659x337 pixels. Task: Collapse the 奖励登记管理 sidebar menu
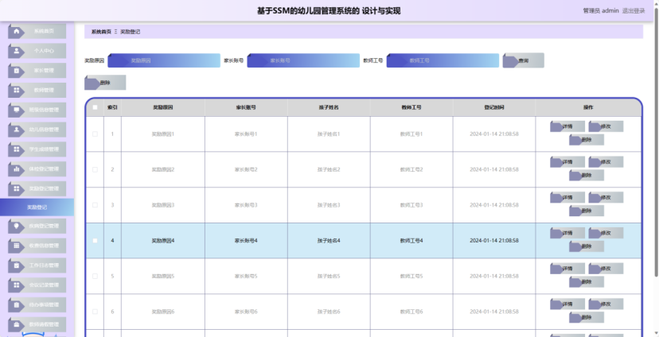pos(37,189)
